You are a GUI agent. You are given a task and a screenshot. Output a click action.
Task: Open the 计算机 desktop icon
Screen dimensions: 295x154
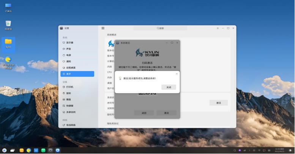click(x=8, y=8)
